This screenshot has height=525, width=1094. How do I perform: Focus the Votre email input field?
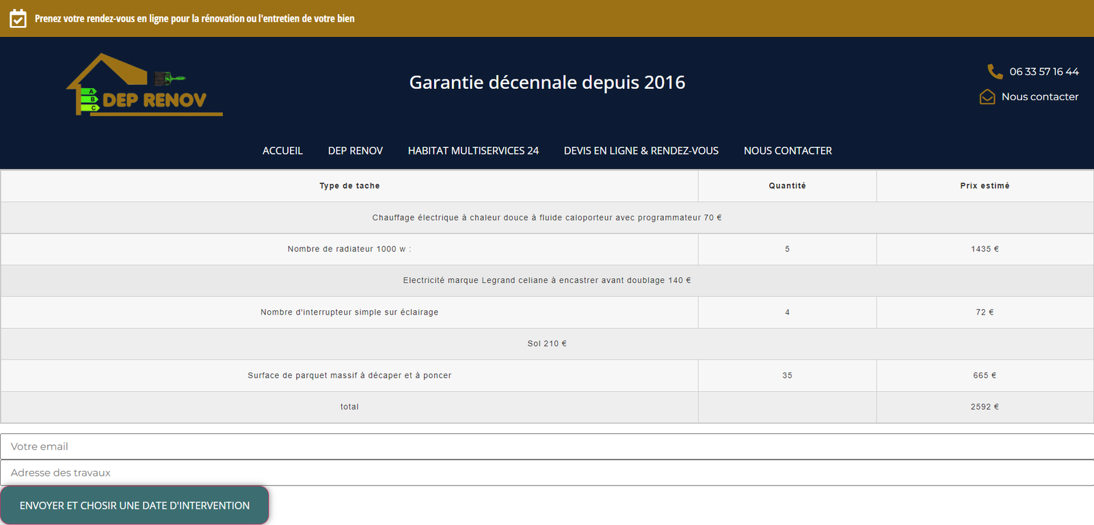pyautogui.click(x=547, y=446)
